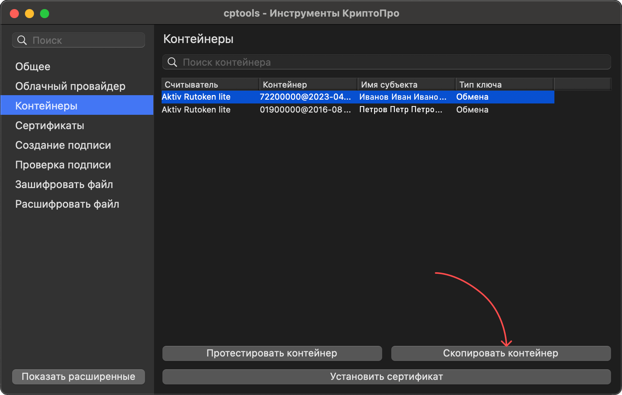The height and width of the screenshot is (395, 622).
Task: Click Aktiv Rutoken lite in Петров row
Action: pos(196,110)
